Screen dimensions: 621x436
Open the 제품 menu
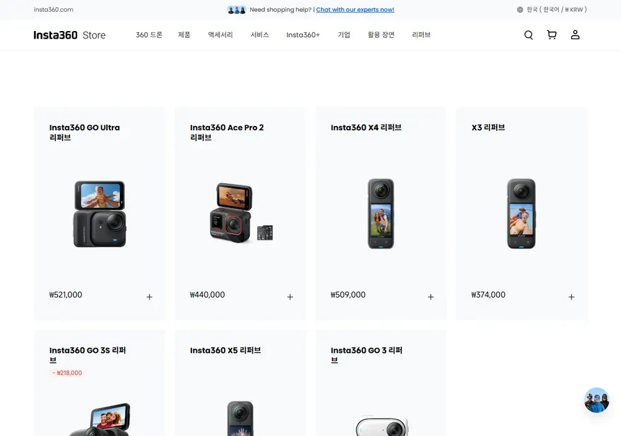(184, 35)
